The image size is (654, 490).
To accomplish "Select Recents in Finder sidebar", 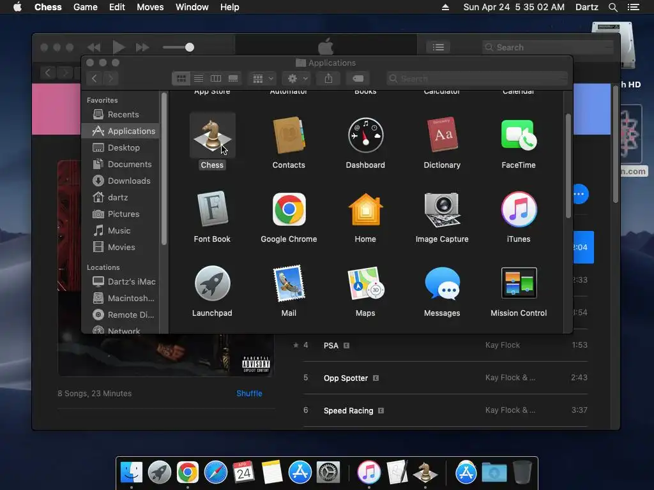I will point(120,114).
